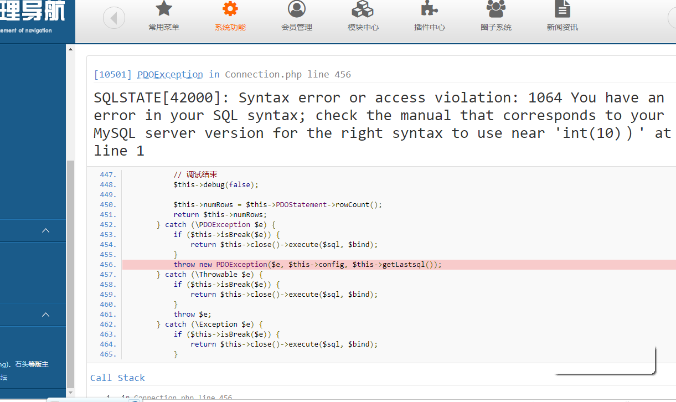Open 模块中心 via the cubes icon

pos(363,9)
